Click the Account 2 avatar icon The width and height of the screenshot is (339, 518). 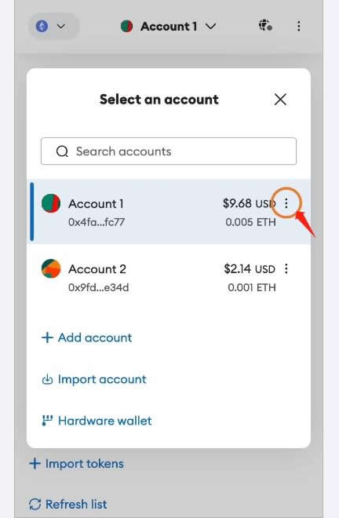(51, 268)
